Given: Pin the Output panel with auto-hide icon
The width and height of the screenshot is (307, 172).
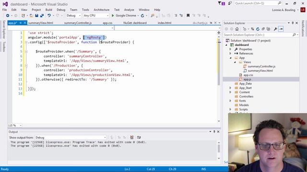Looking at the screenshot, I should [214, 132].
